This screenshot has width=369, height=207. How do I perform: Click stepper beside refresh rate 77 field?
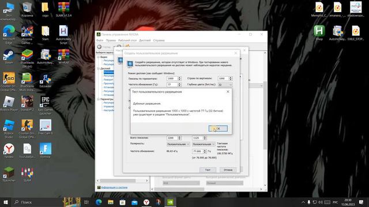click(x=179, y=85)
